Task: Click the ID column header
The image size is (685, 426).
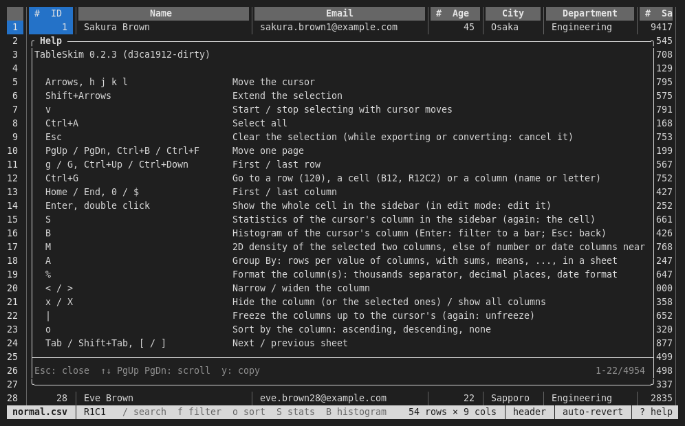Action: pyautogui.click(x=51, y=14)
